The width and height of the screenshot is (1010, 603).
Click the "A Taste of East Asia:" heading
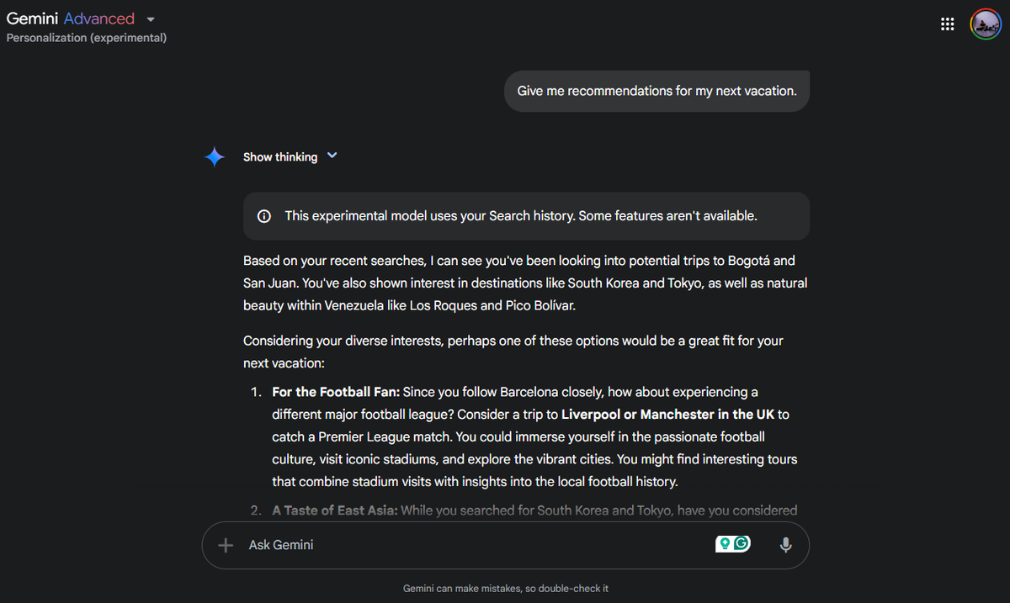point(334,510)
